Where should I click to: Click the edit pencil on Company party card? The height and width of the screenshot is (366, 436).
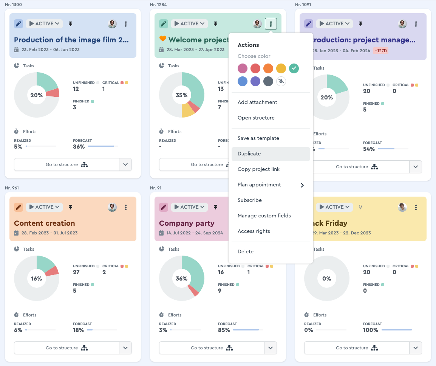[x=164, y=207]
